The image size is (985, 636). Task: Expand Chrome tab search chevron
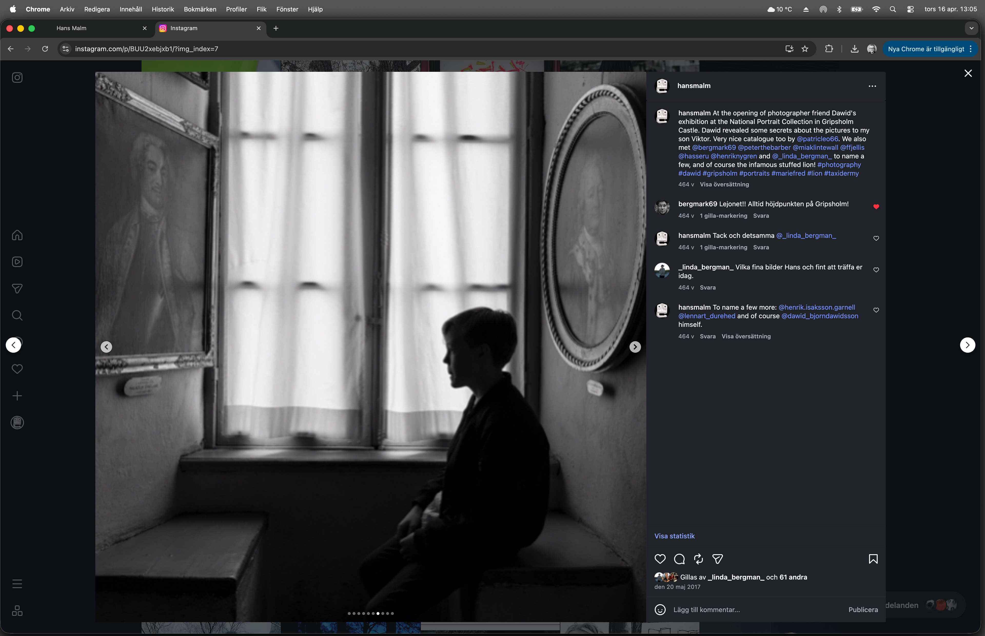tap(971, 28)
